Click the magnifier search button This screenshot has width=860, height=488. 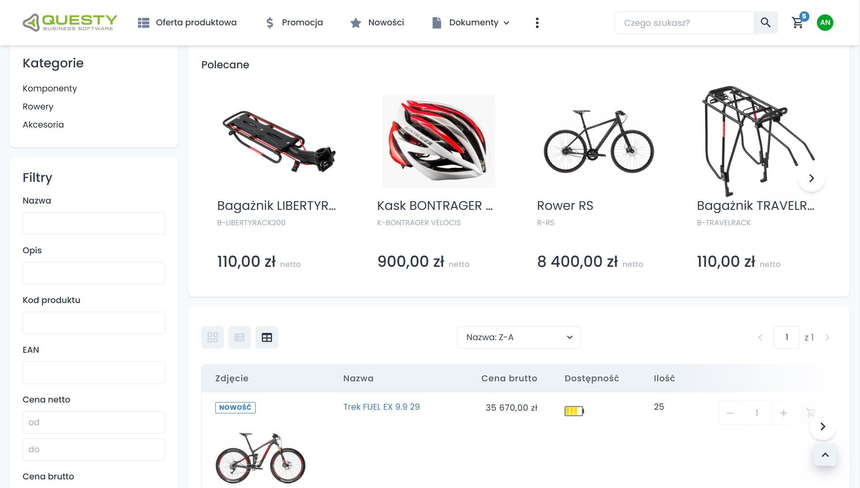click(x=765, y=23)
